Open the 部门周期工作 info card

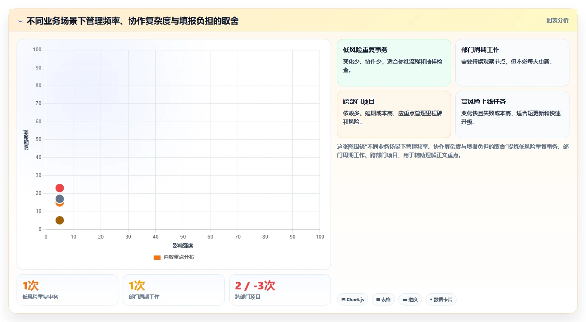[512, 63]
